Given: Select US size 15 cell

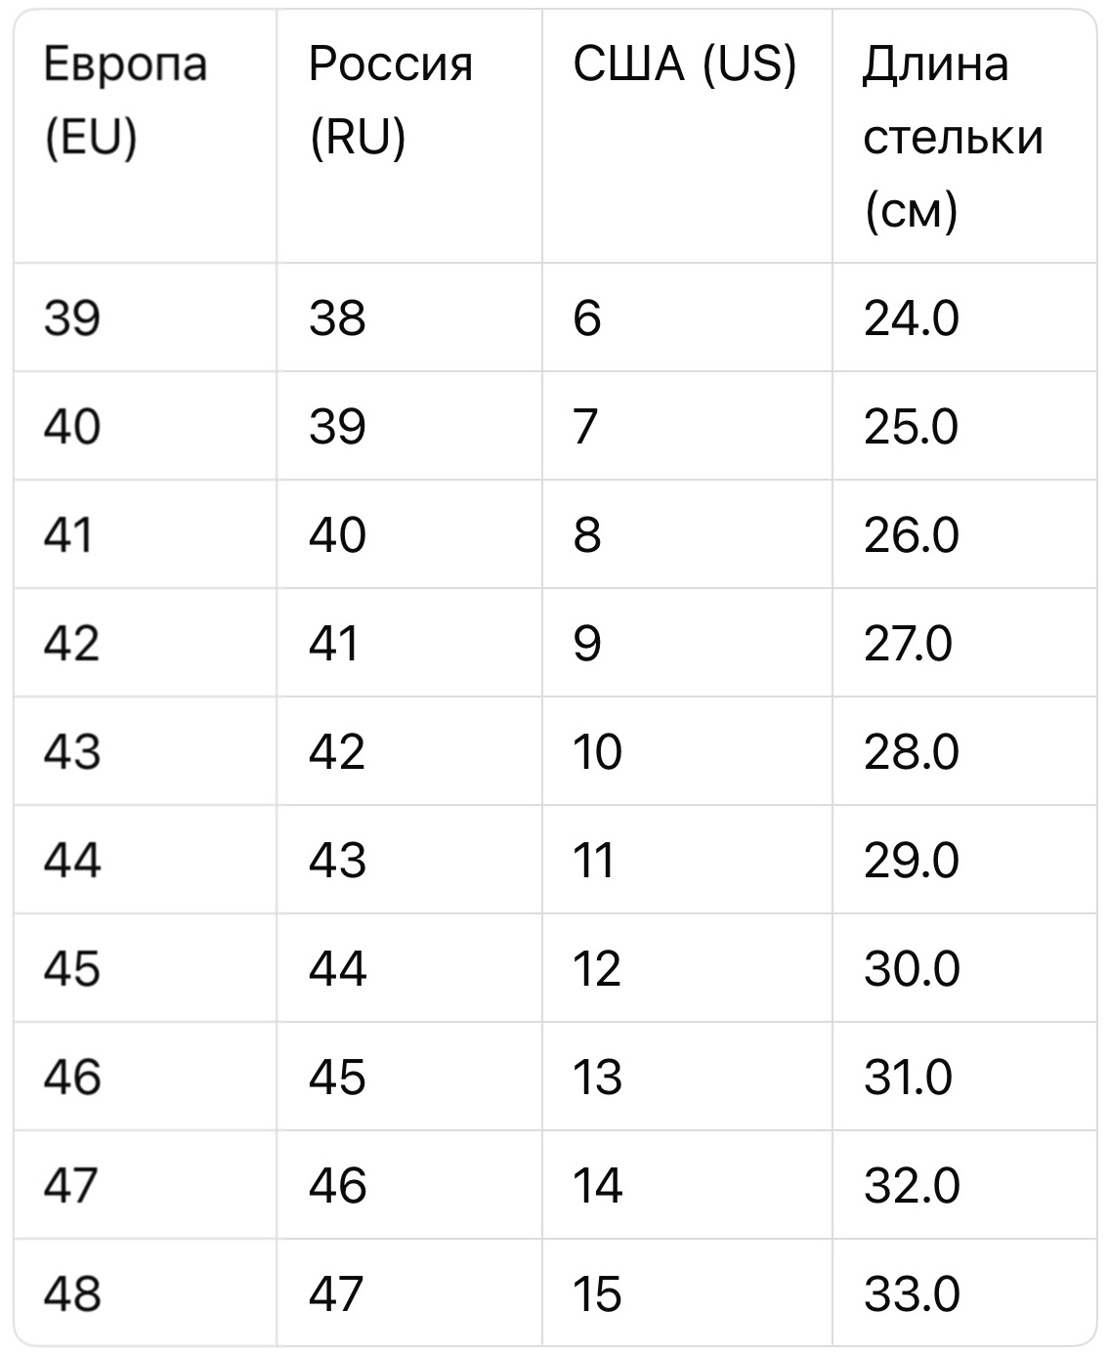Looking at the screenshot, I should (596, 1293).
